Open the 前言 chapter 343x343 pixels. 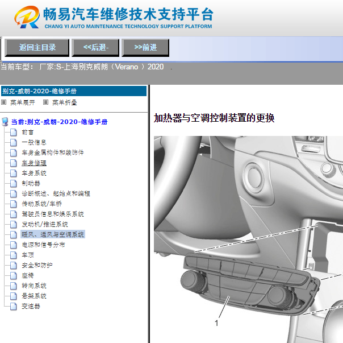click(x=28, y=132)
